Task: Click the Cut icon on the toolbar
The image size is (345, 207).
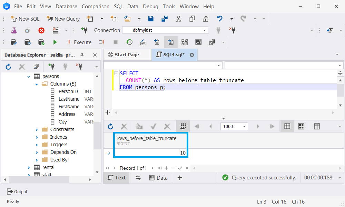Action: (x=178, y=19)
